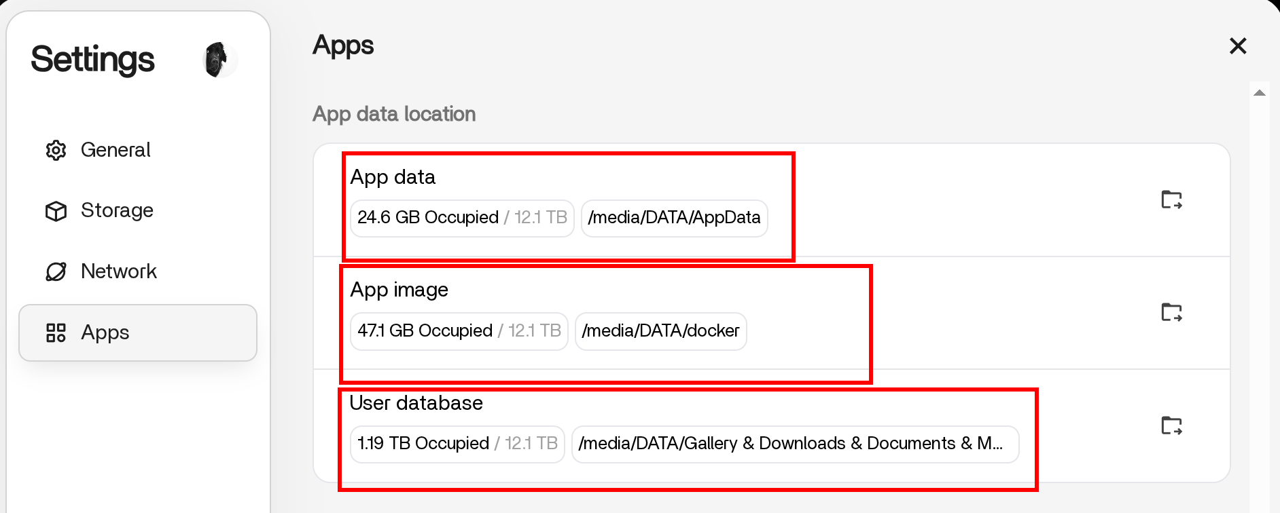Click the App image row folder icon
The image size is (1280, 513).
pyautogui.click(x=1171, y=312)
